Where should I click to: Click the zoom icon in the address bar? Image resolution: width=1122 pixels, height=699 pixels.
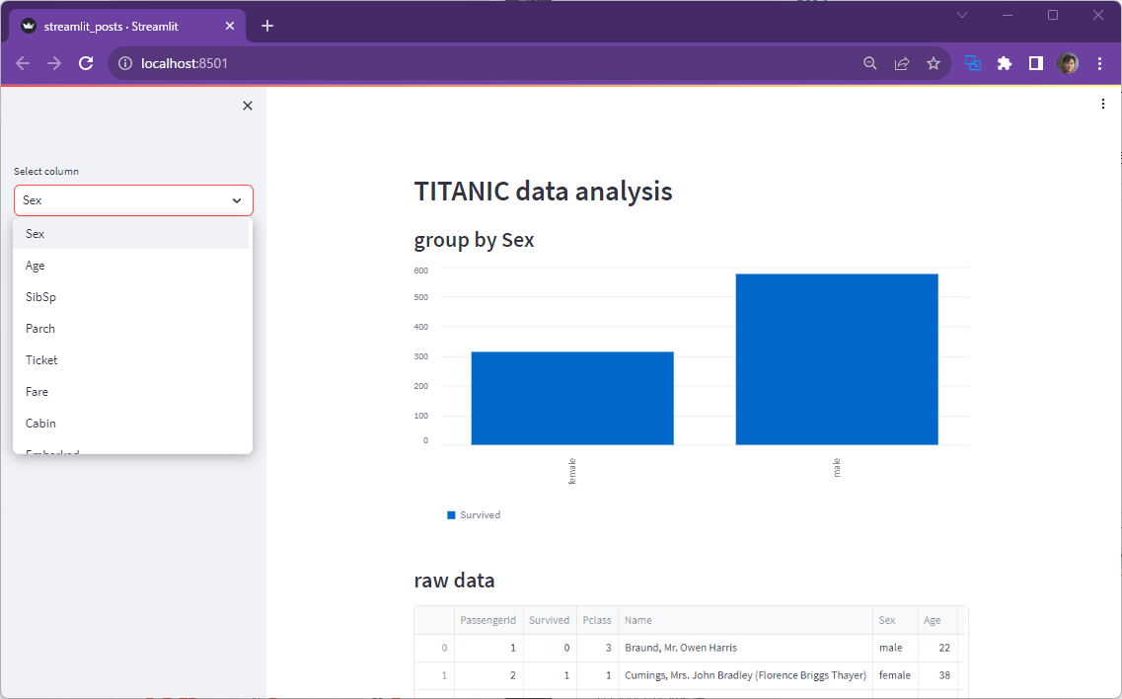[x=869, y=62]
